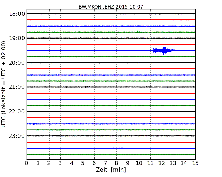Click the plot title BW.MKON..EHZ 2015-10-07

point(111,7)
